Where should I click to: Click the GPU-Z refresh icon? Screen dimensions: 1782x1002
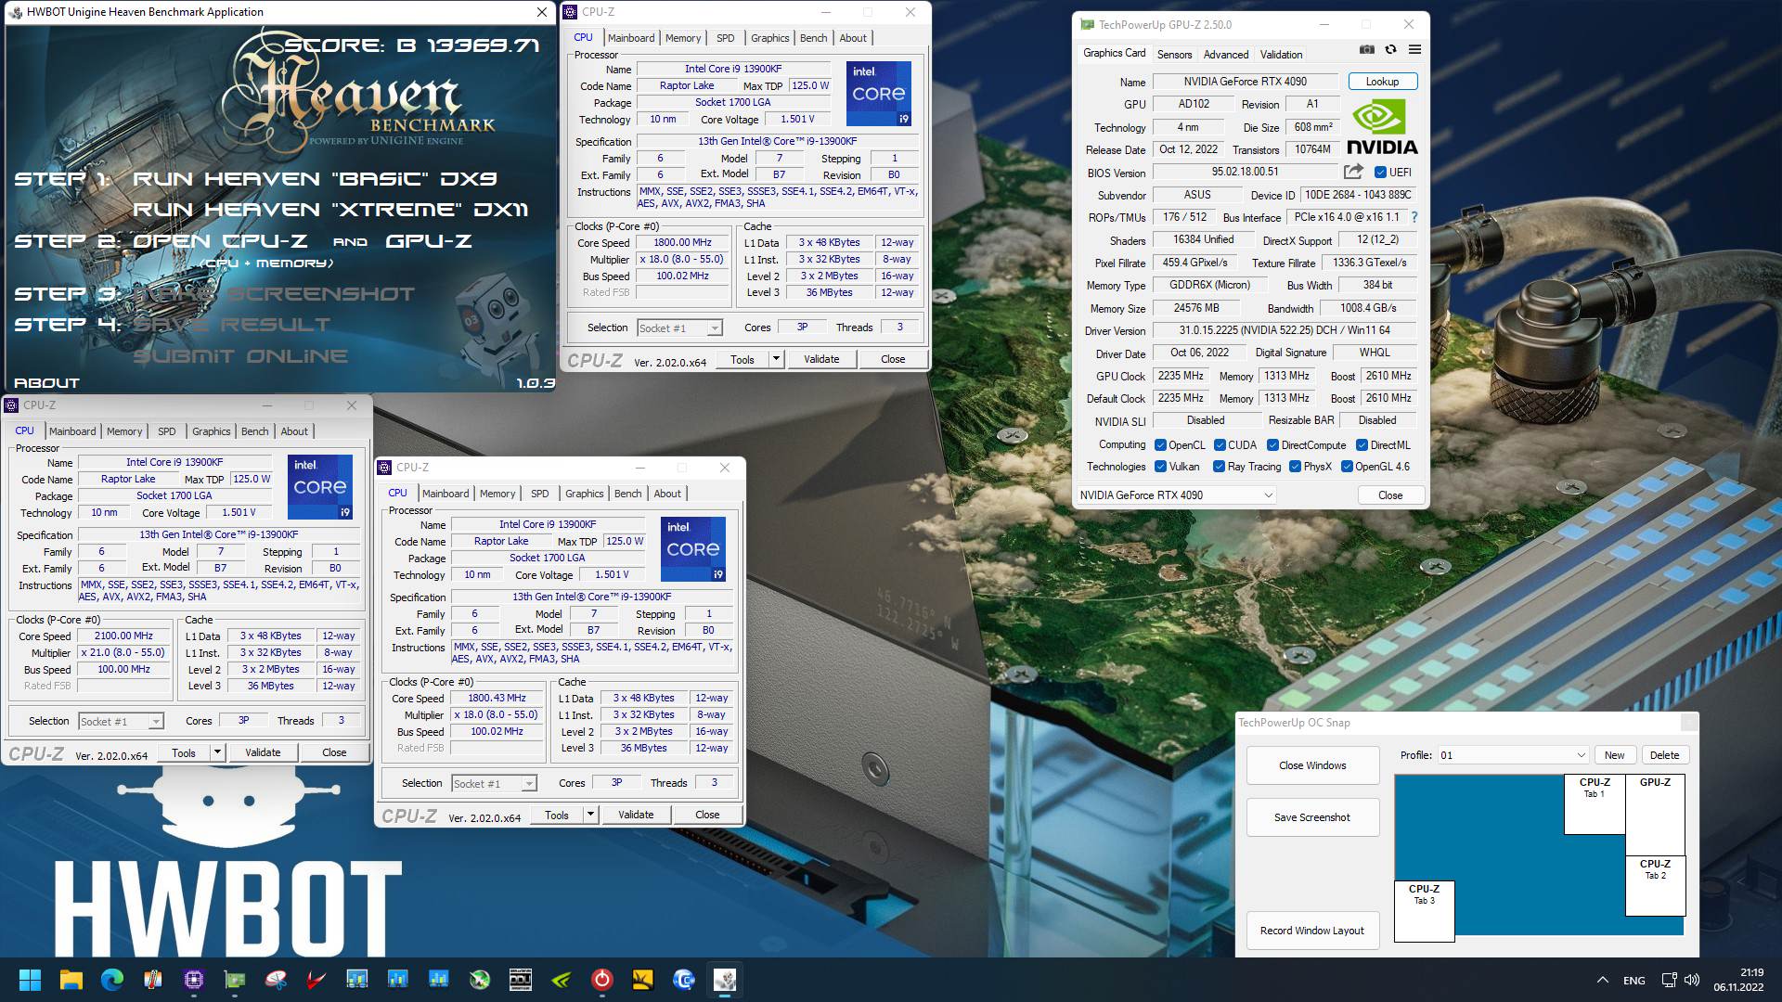(x=1390, y=50)
